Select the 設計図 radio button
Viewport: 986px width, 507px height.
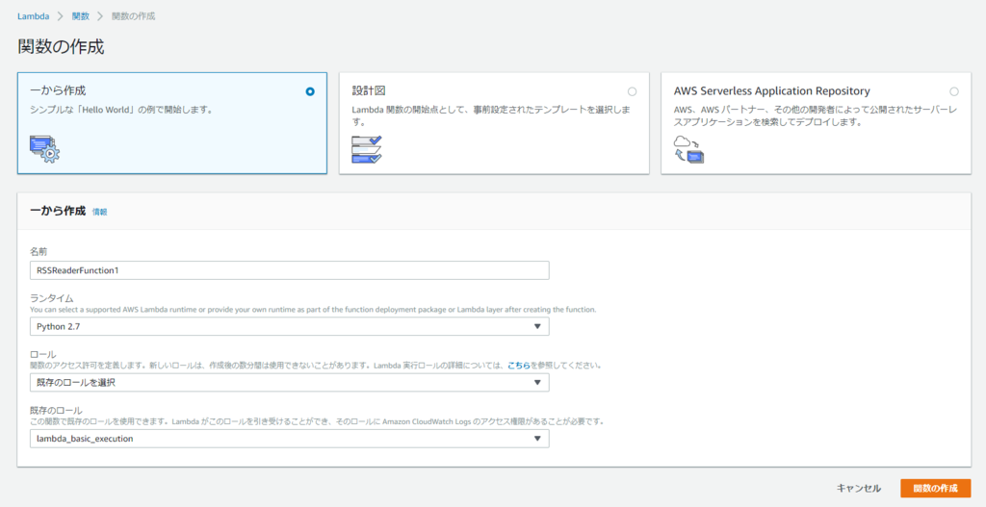[632, 91]
